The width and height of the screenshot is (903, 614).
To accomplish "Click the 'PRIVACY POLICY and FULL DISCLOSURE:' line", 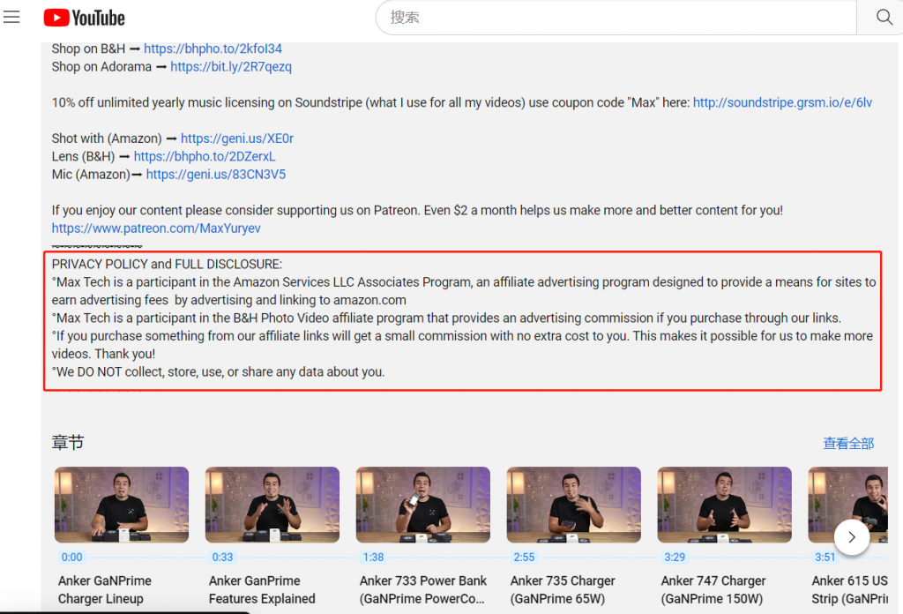I will pos(167,265).
